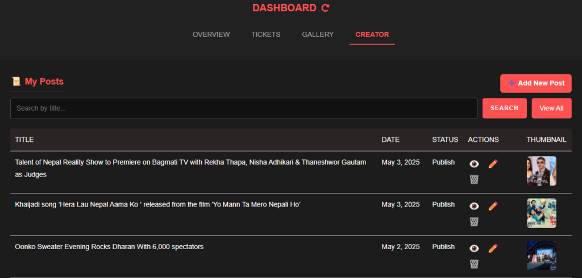The height and width of the screenshot is (278, 582).
Task: View the Khaijadi song post
Action: click(474, 206)
